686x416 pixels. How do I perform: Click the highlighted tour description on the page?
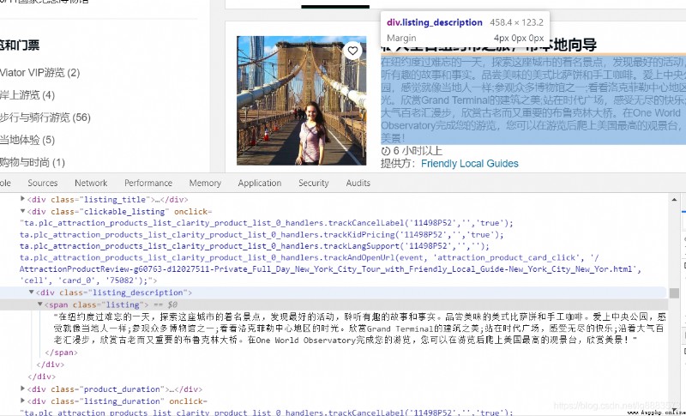pos(533,100)
